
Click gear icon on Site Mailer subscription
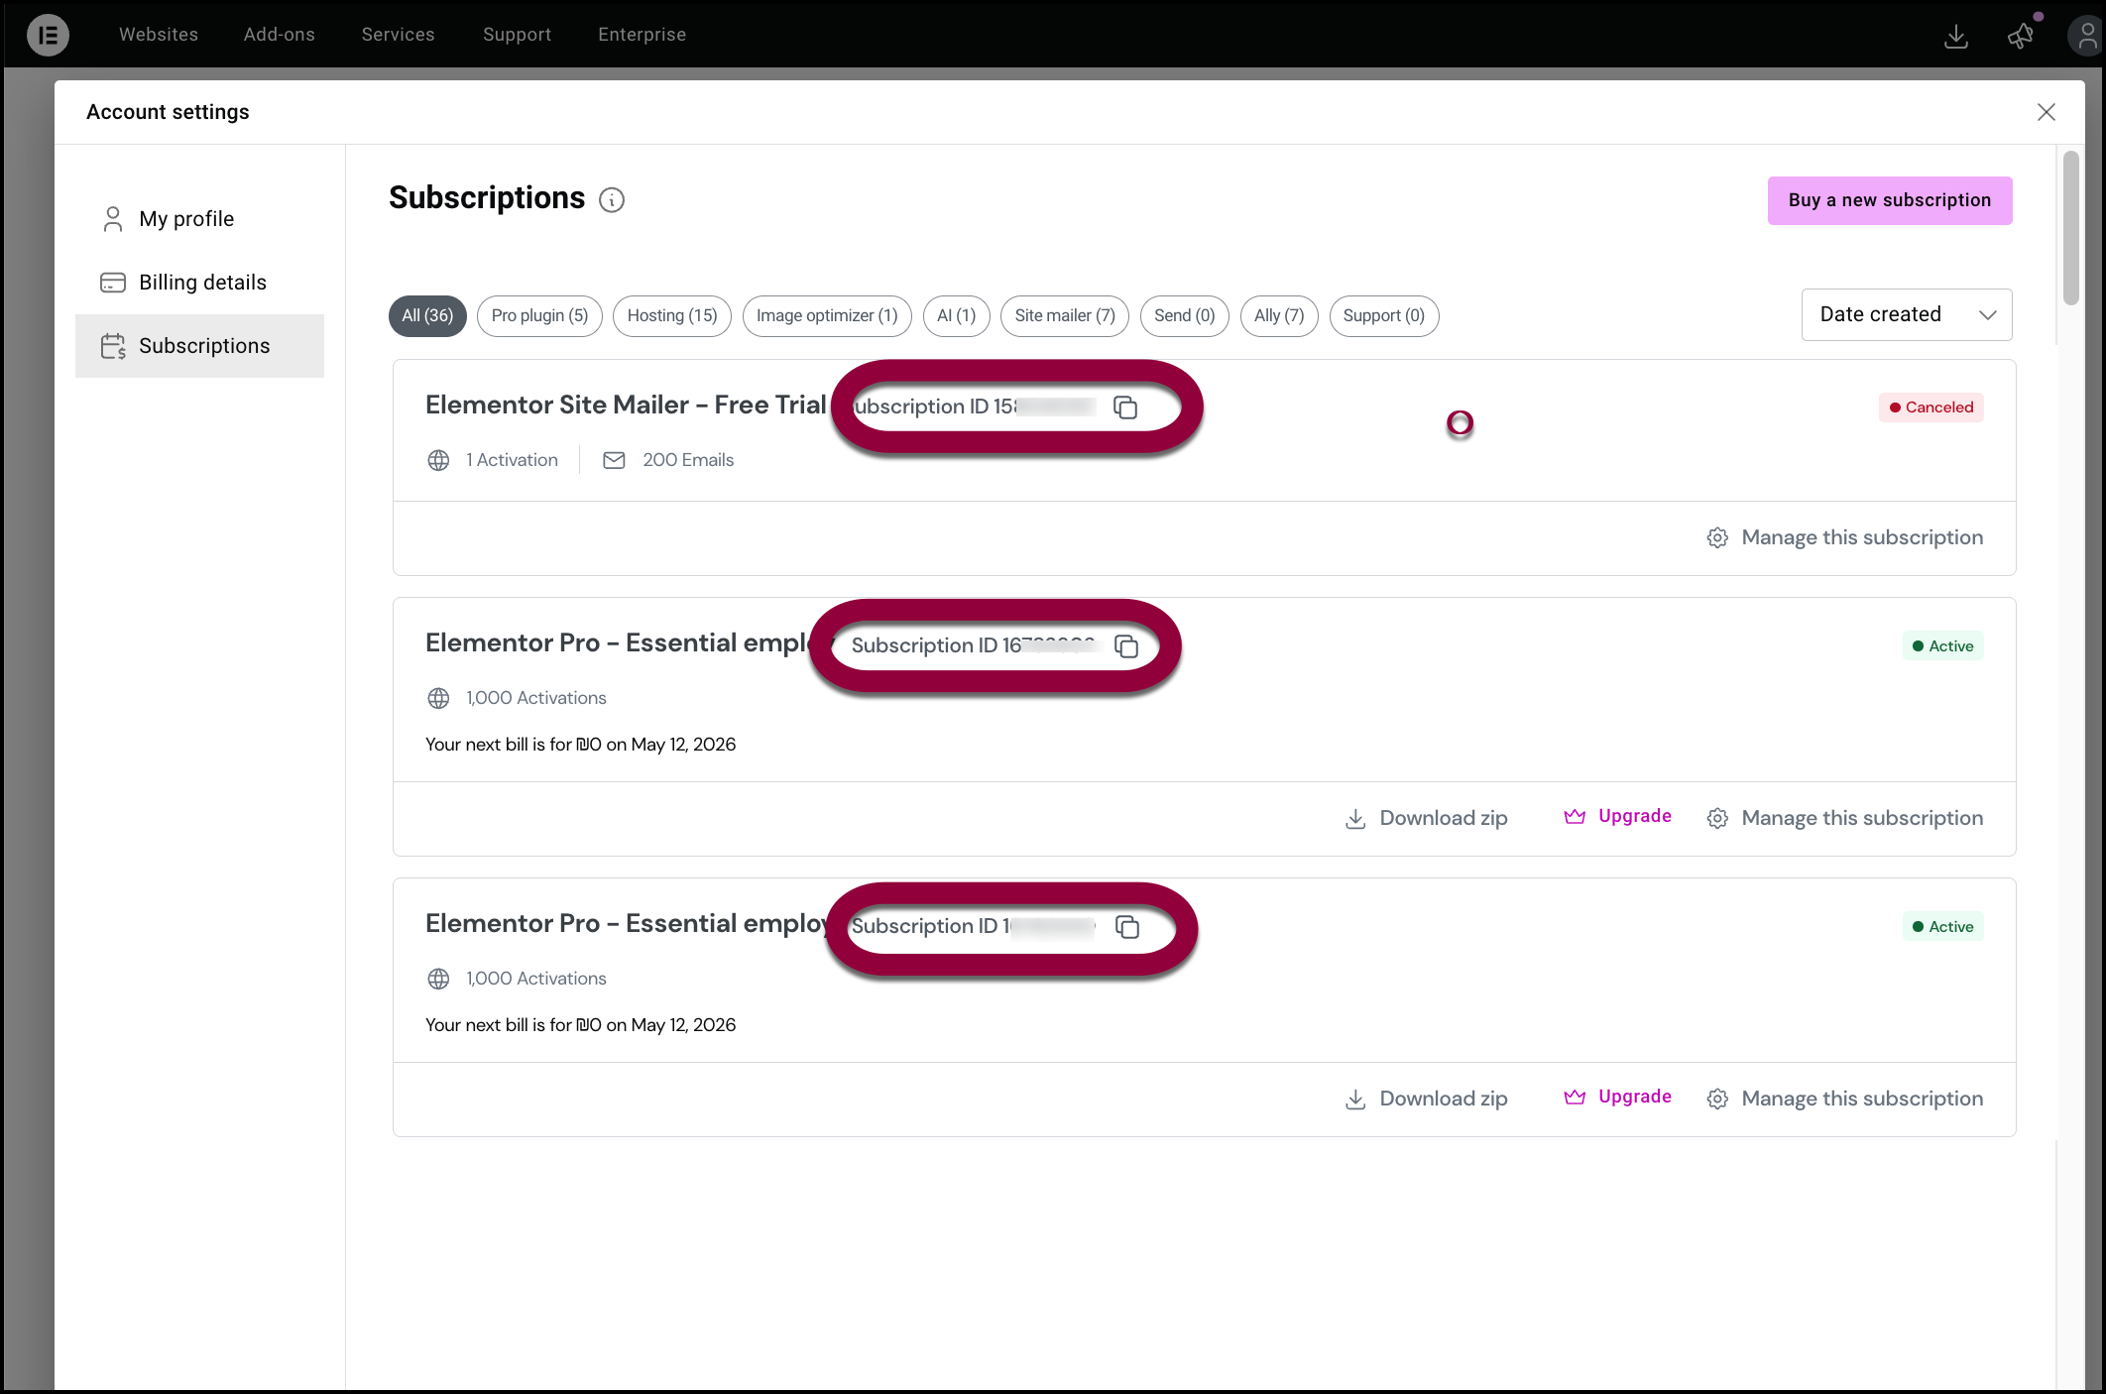(x=1717, y=537)
